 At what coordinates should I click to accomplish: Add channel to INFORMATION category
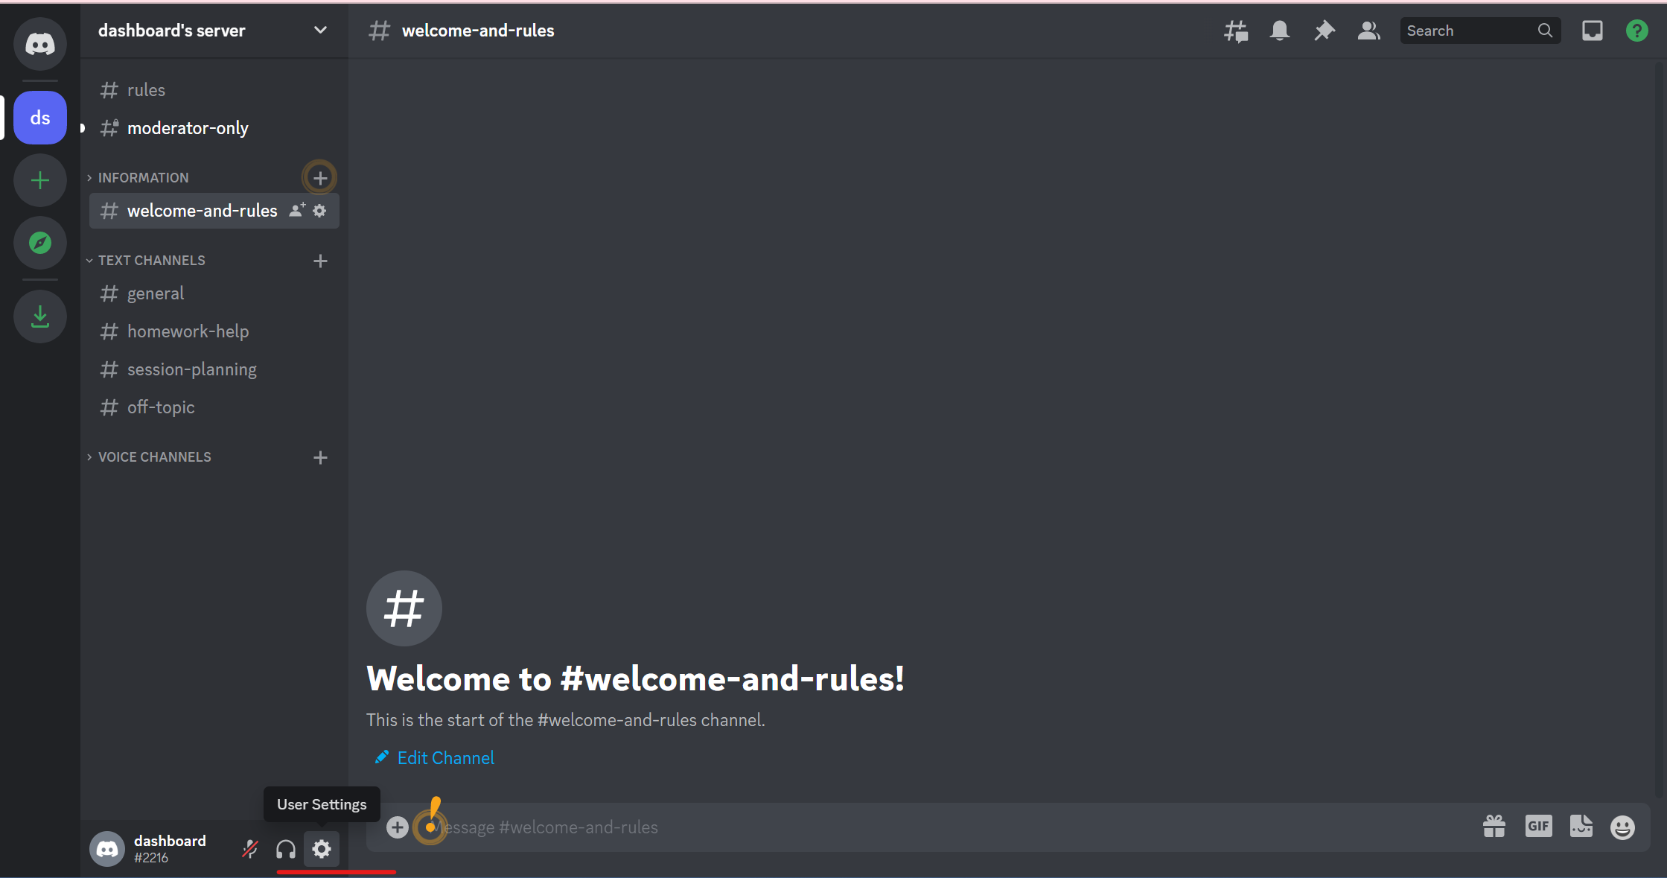[x=319, y=177]
